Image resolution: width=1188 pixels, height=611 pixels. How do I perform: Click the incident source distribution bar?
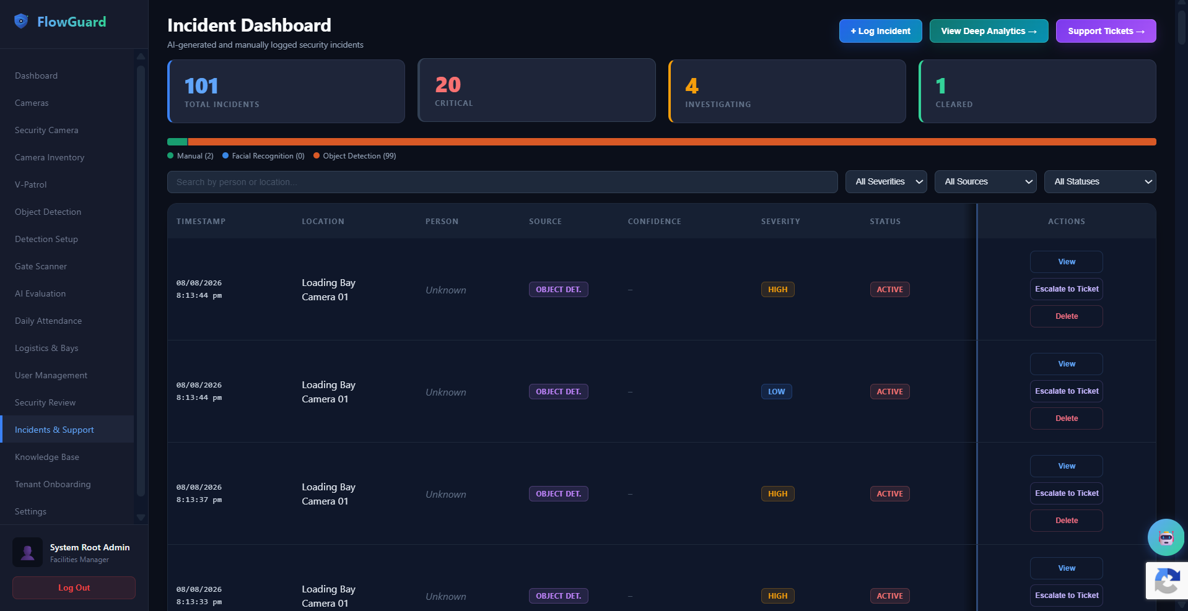[x=662, y=142]
